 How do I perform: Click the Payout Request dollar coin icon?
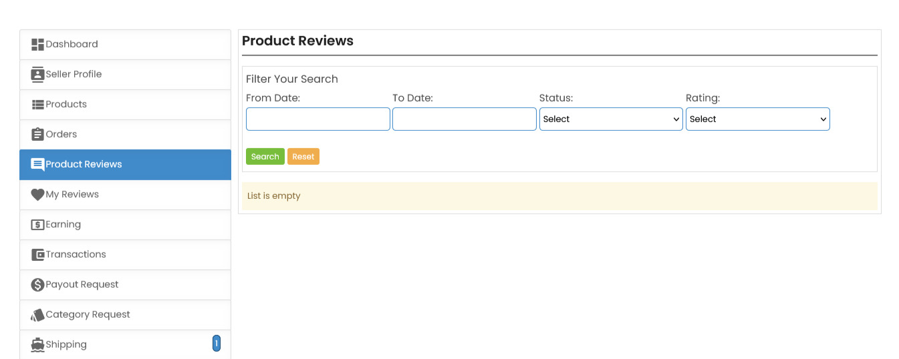[x=37, y=285]
